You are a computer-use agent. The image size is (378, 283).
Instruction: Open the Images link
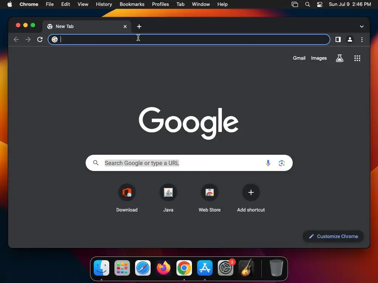click(319, 58)
